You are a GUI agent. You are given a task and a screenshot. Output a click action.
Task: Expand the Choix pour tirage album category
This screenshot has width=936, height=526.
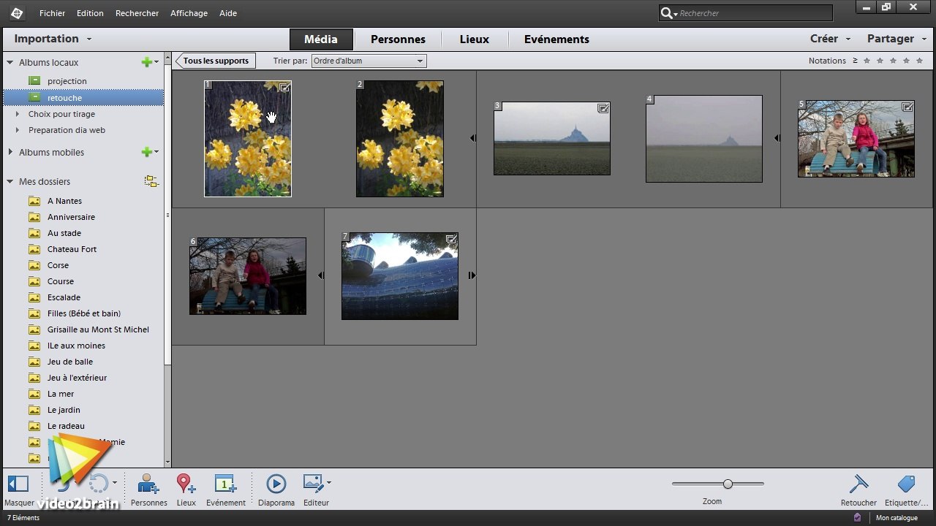18,114
